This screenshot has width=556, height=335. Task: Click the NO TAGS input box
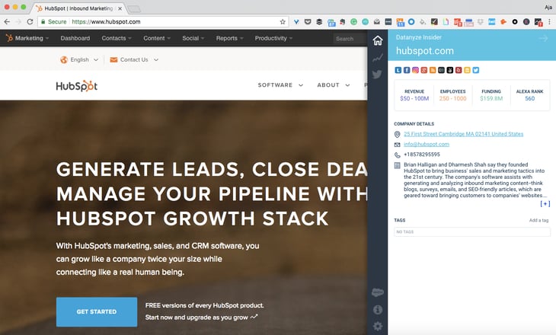(472, 232)
